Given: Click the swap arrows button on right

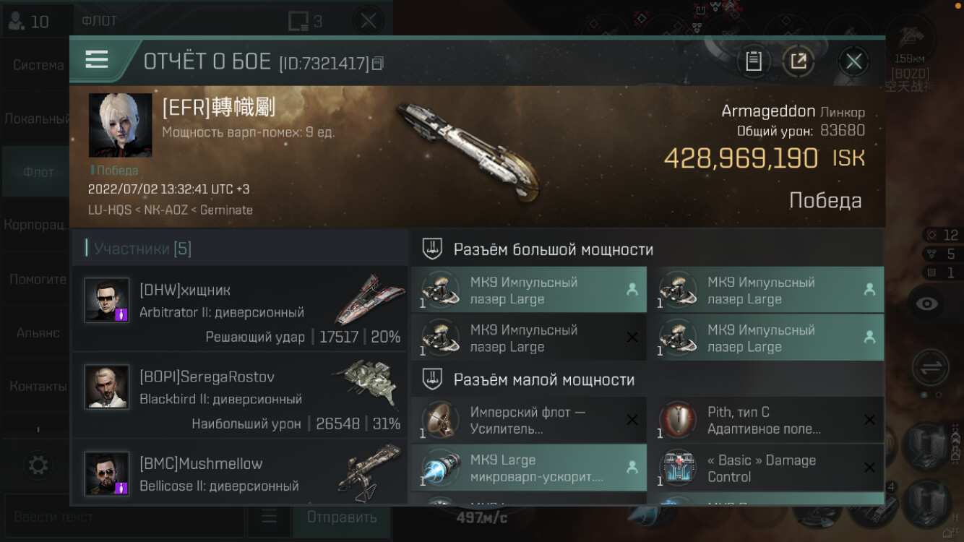Looking at the screenshot, I should 931,368.
